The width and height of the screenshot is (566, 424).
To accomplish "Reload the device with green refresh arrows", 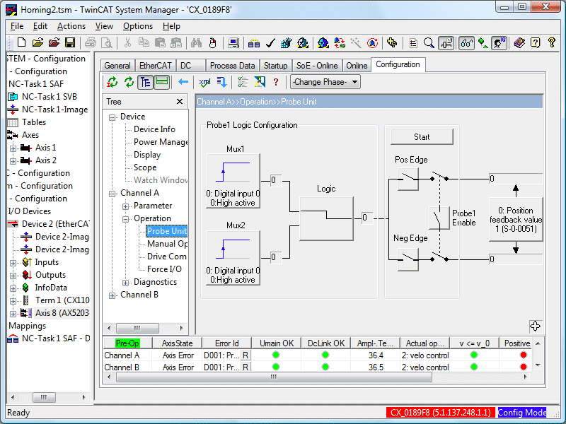I will point(112,82).
